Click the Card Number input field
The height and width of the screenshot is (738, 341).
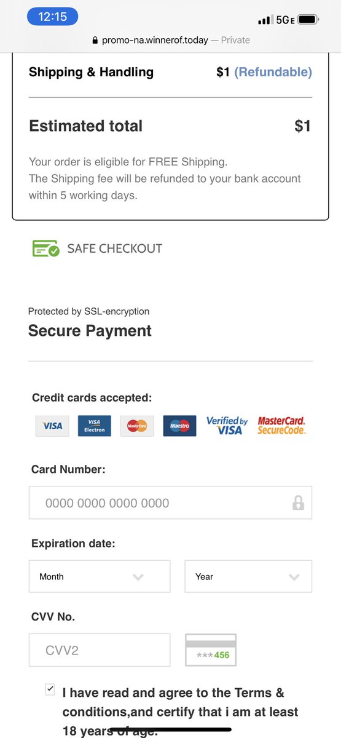click(170, 503)
